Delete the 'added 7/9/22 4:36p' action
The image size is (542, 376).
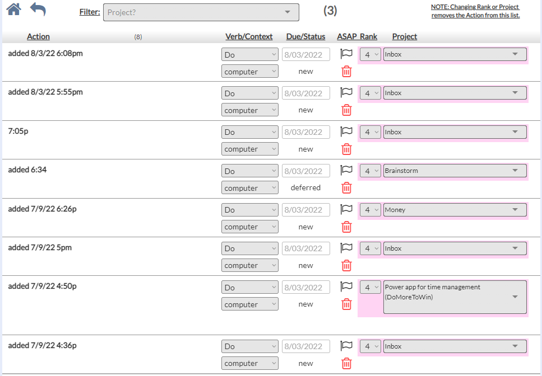pyautogui.click(x=347, y=363)
